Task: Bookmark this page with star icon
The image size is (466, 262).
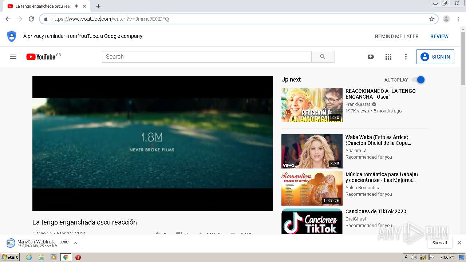Action: 432,19
